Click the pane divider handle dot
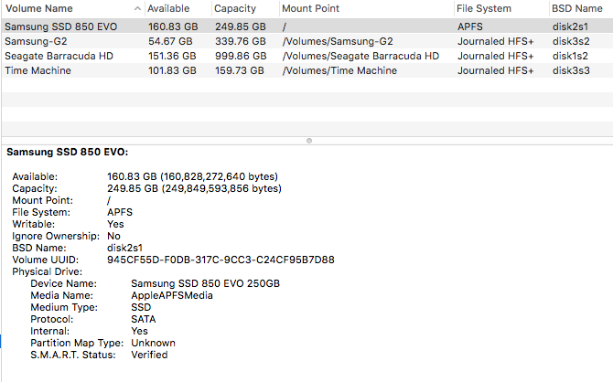 pos(309,141)
